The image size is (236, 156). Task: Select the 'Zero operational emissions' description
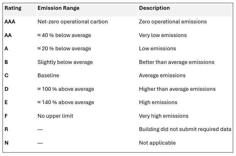(173, 22)
